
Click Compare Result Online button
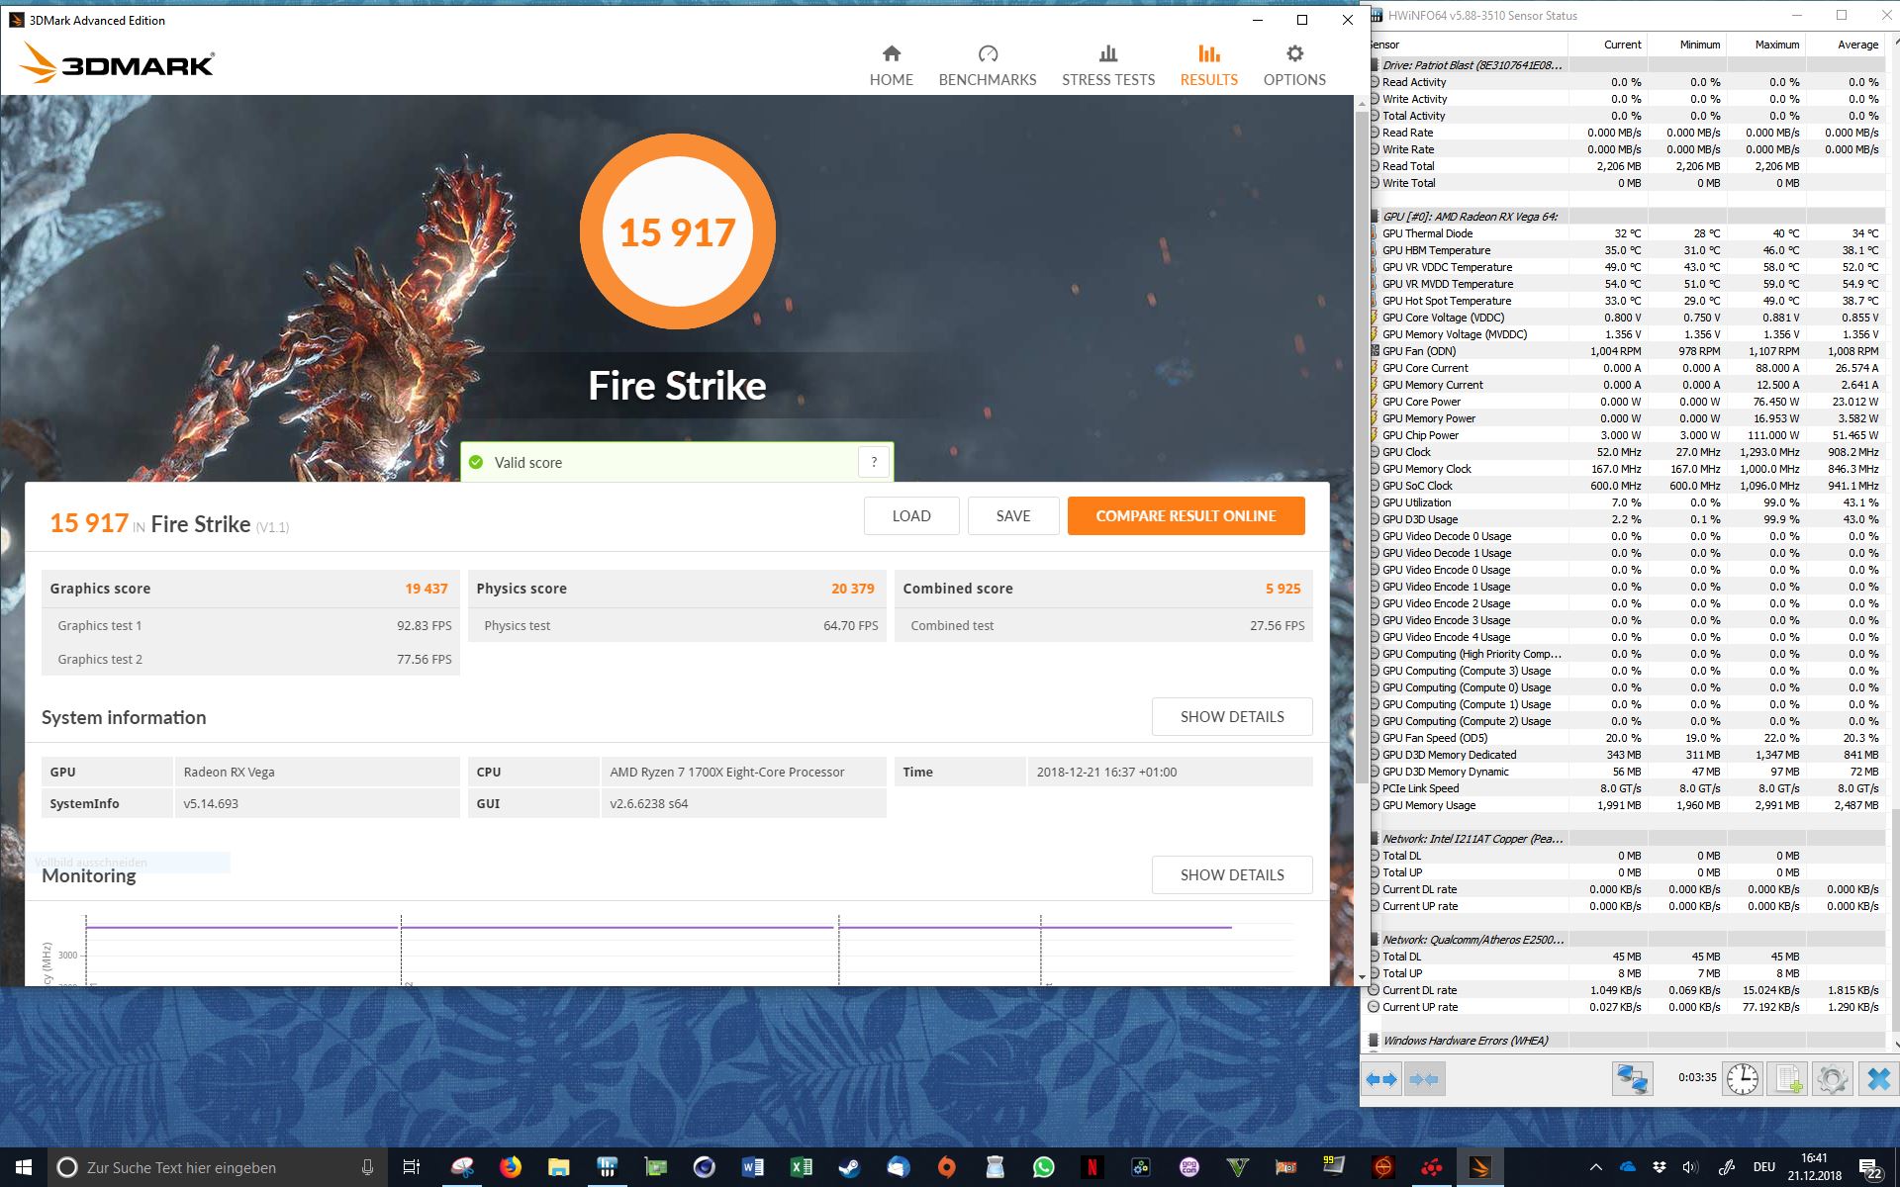pos(1186,515)
